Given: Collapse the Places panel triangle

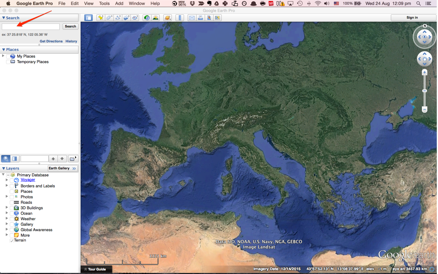Looking at the screenshot, I should pyautogui.click(x=4, y=50).
